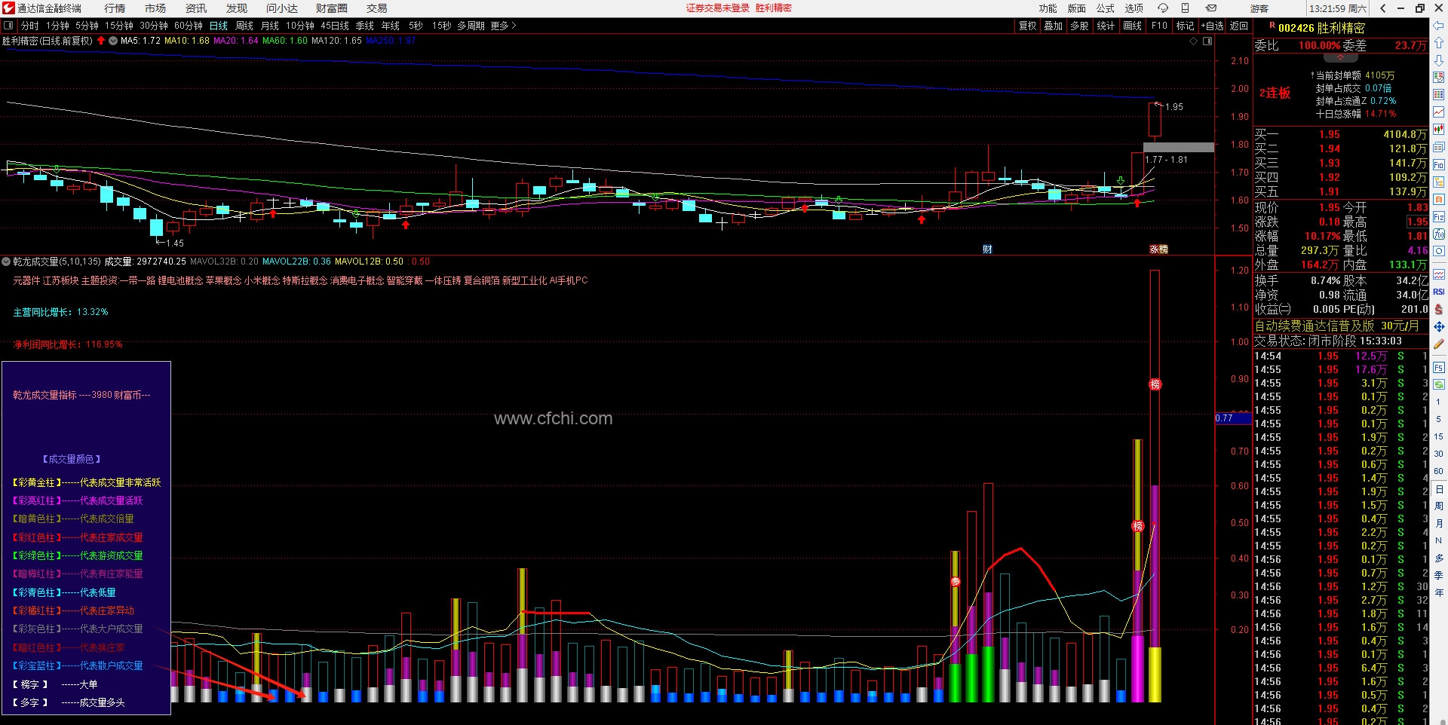Open the colored grid list sidebar icon
The image size is (1448, 725).
click(1439, 95)
